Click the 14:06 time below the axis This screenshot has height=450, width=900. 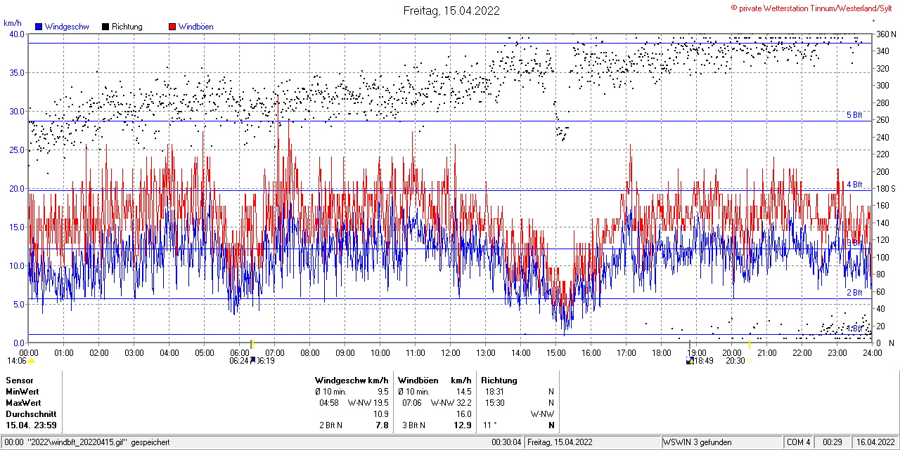coord(16,361)
